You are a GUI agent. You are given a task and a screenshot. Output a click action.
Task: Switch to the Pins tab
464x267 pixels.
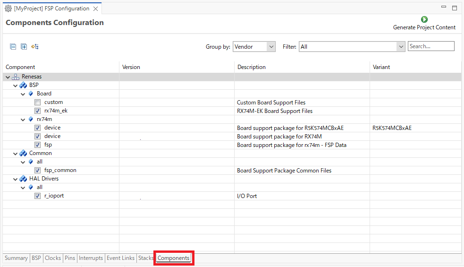[x=70, y=258]
